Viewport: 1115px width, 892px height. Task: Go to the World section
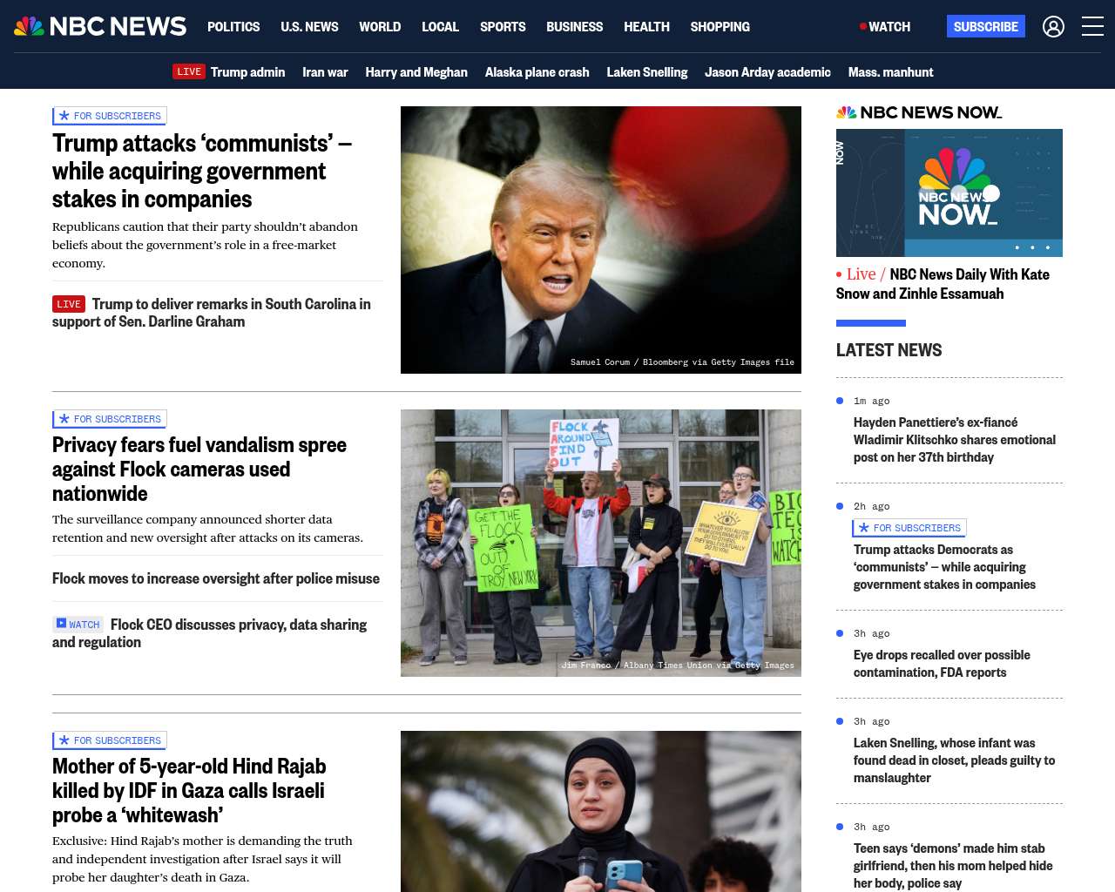point(380,27)
